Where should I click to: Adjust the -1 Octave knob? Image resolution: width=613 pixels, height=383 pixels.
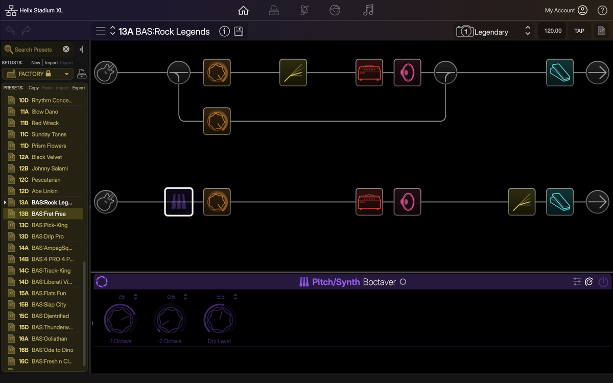pyautogui.click(x=120, y=320)
